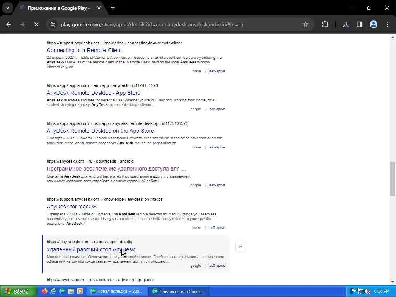Open 'AnyDesk Remote Desktop on the App Store'

(x=100, y=131)
